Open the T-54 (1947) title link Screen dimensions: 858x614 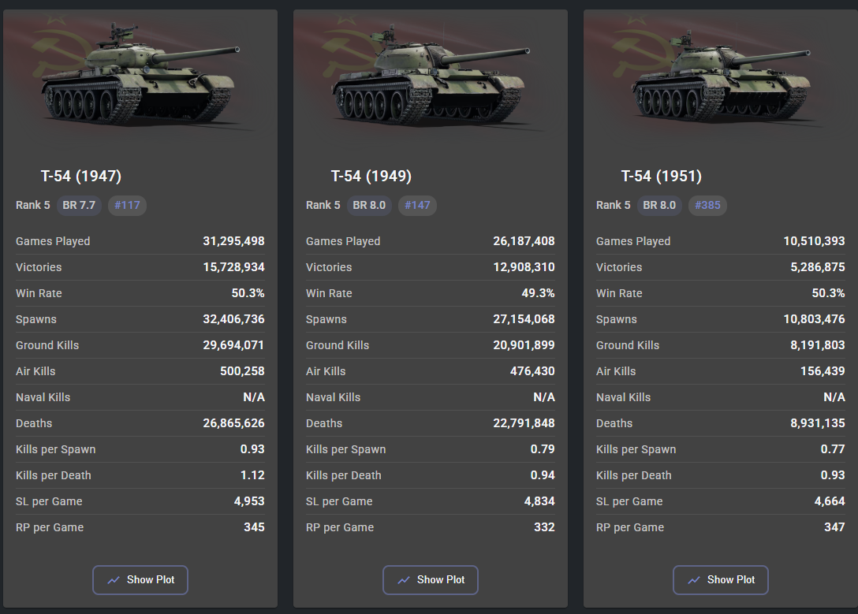81,176
